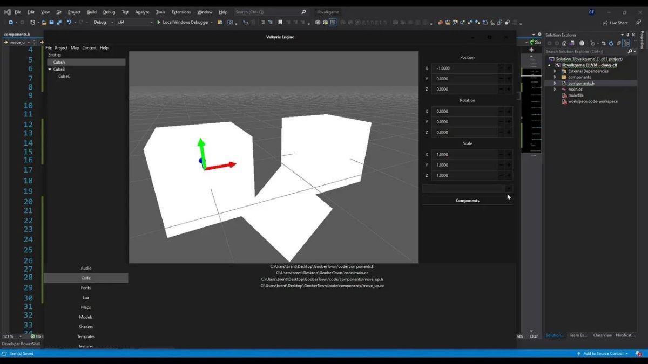Decrease Position Y with the minus button
This screenshot has height=364, width=648.
tap(501, 79)
